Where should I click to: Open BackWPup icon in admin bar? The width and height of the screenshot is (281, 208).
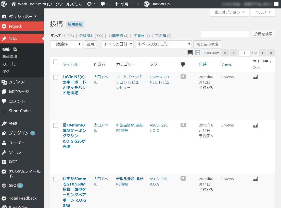147,4
